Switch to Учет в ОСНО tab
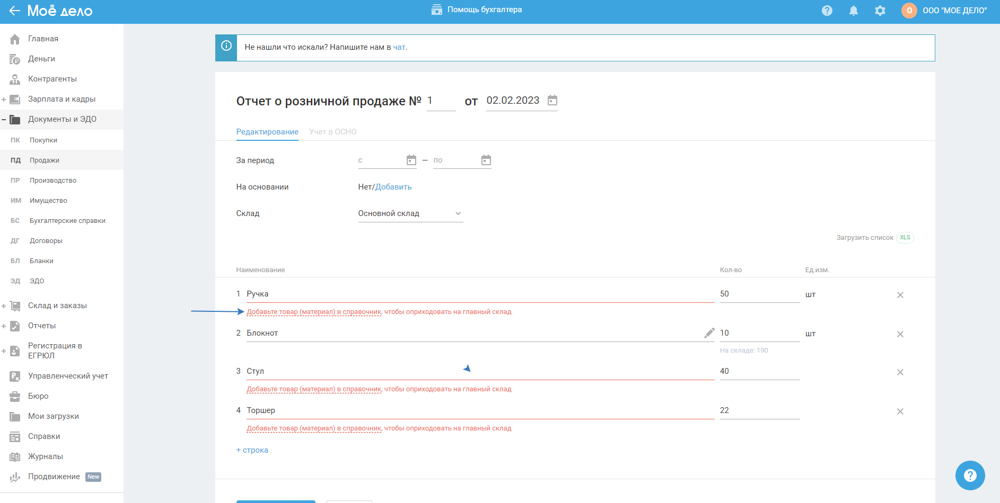The image size is (1000, 503). [x=333, y=132]
